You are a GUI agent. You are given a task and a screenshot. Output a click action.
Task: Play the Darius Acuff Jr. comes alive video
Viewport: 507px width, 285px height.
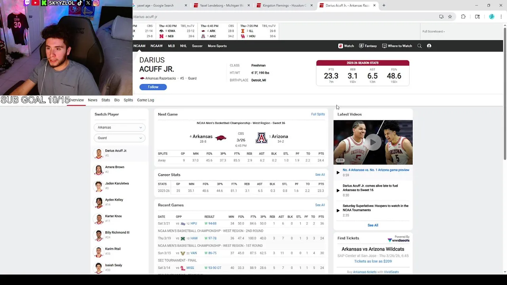pos(338,190)
